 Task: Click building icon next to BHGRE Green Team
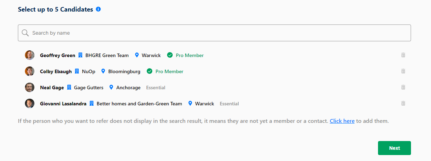point(80,55)
